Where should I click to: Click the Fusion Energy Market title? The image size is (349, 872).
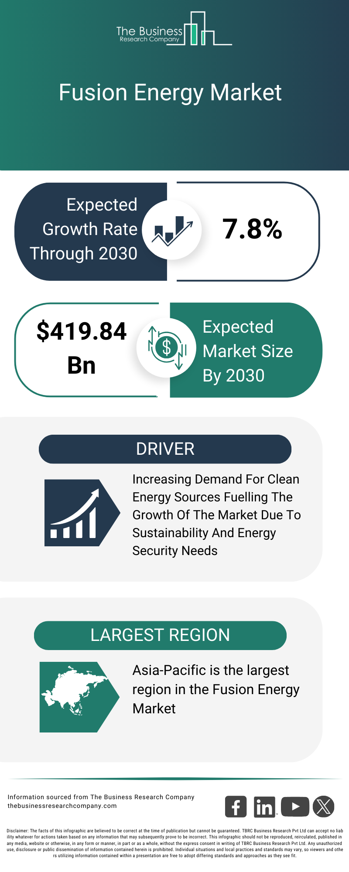tap(170, 92)
